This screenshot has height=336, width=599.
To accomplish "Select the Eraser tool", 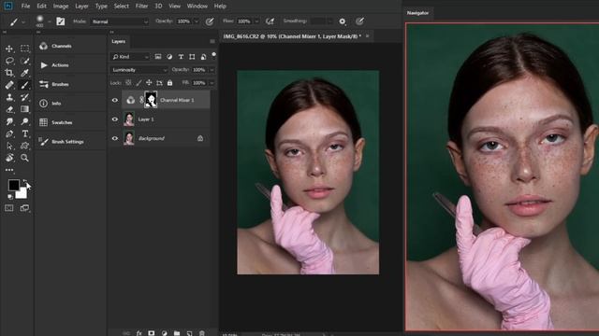I will click(x=9, y=109).
